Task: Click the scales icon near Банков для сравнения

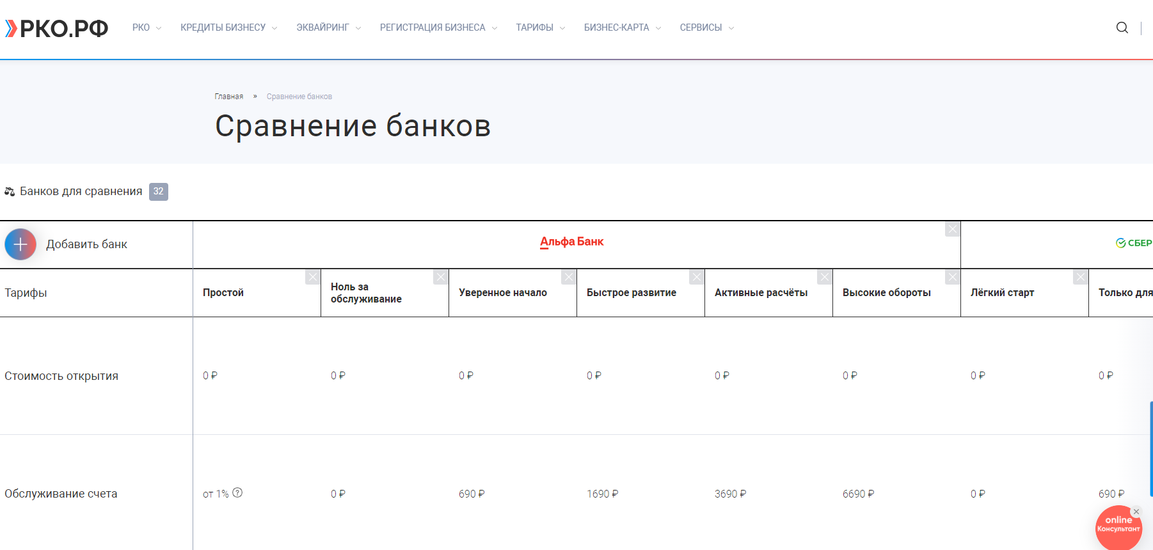Action: point(10,191)
